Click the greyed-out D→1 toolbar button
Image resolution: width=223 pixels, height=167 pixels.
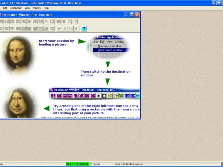click(x=6, y=29)
